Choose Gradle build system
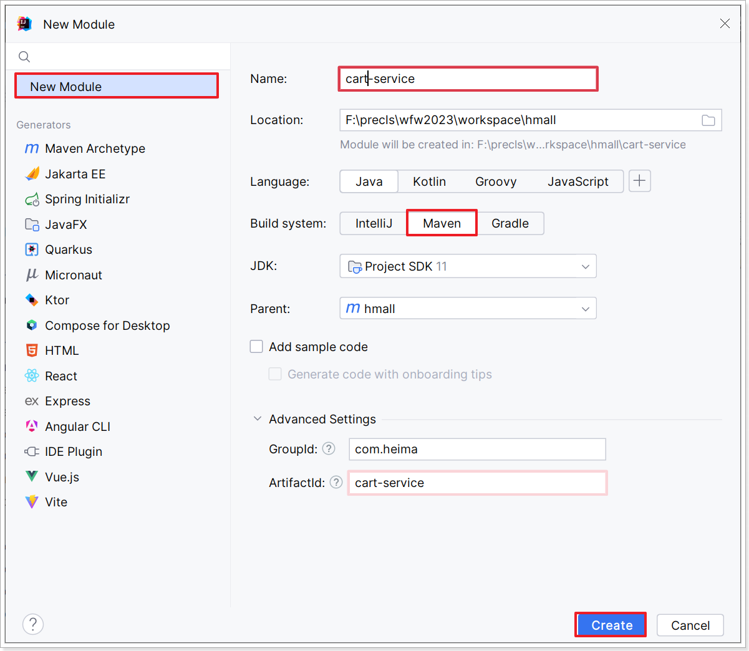The image size is (749, 651). [510, 223]
